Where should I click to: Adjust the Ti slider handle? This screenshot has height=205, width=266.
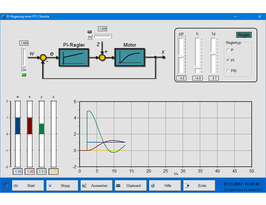(x=198, y=68)
